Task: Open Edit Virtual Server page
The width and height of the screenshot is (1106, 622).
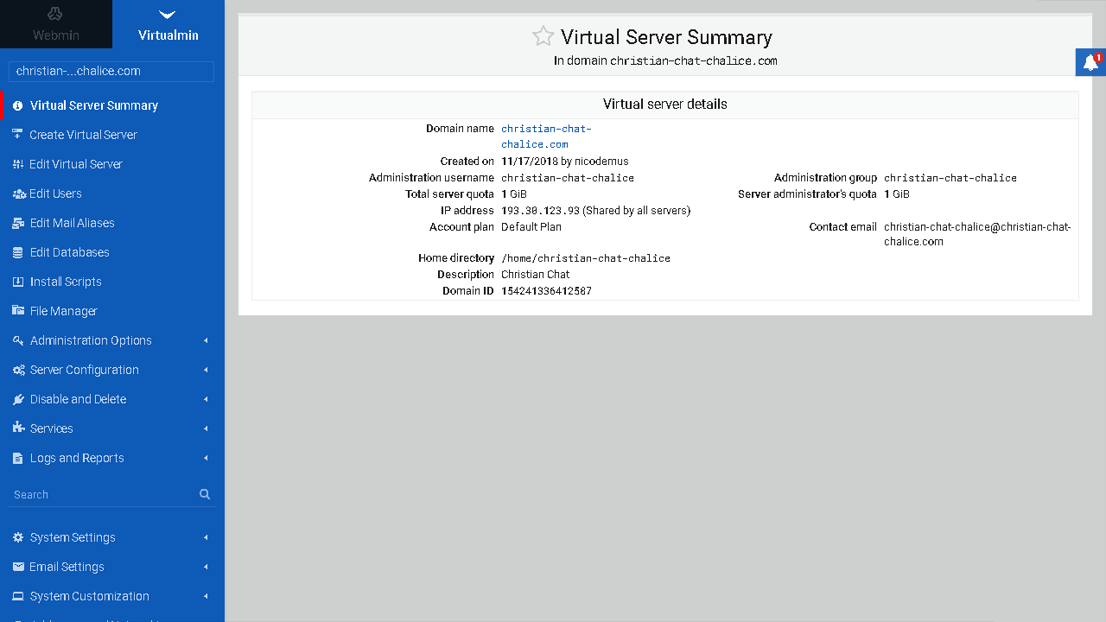Action: (x=76, y=164)
